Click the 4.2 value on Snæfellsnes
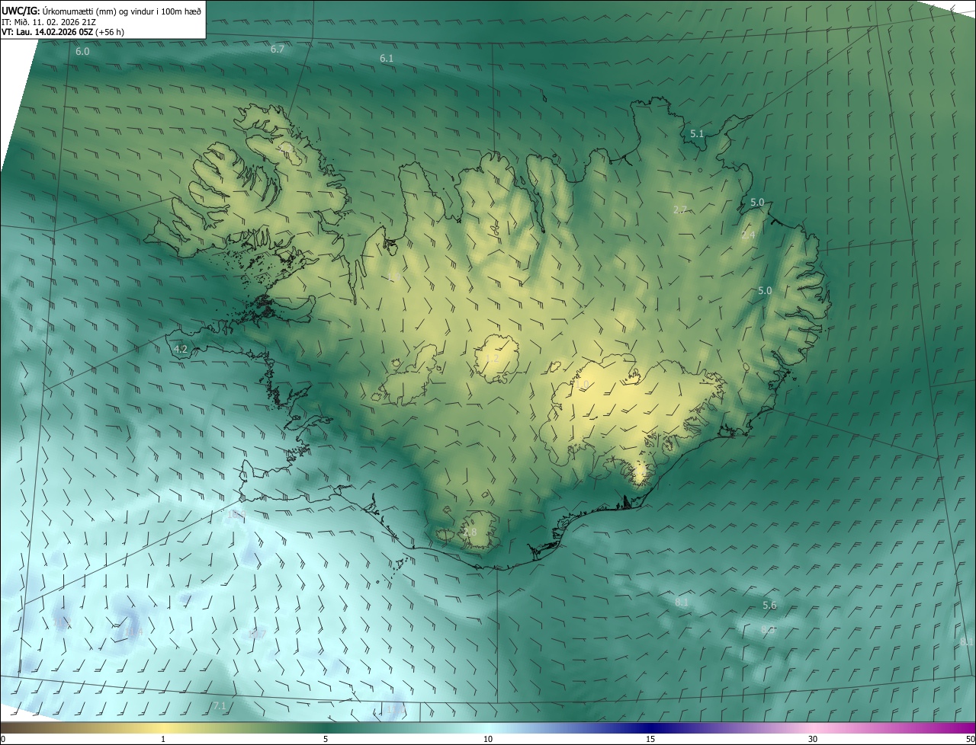This screenshot has height=745, width=976. (x=181, y=349)
